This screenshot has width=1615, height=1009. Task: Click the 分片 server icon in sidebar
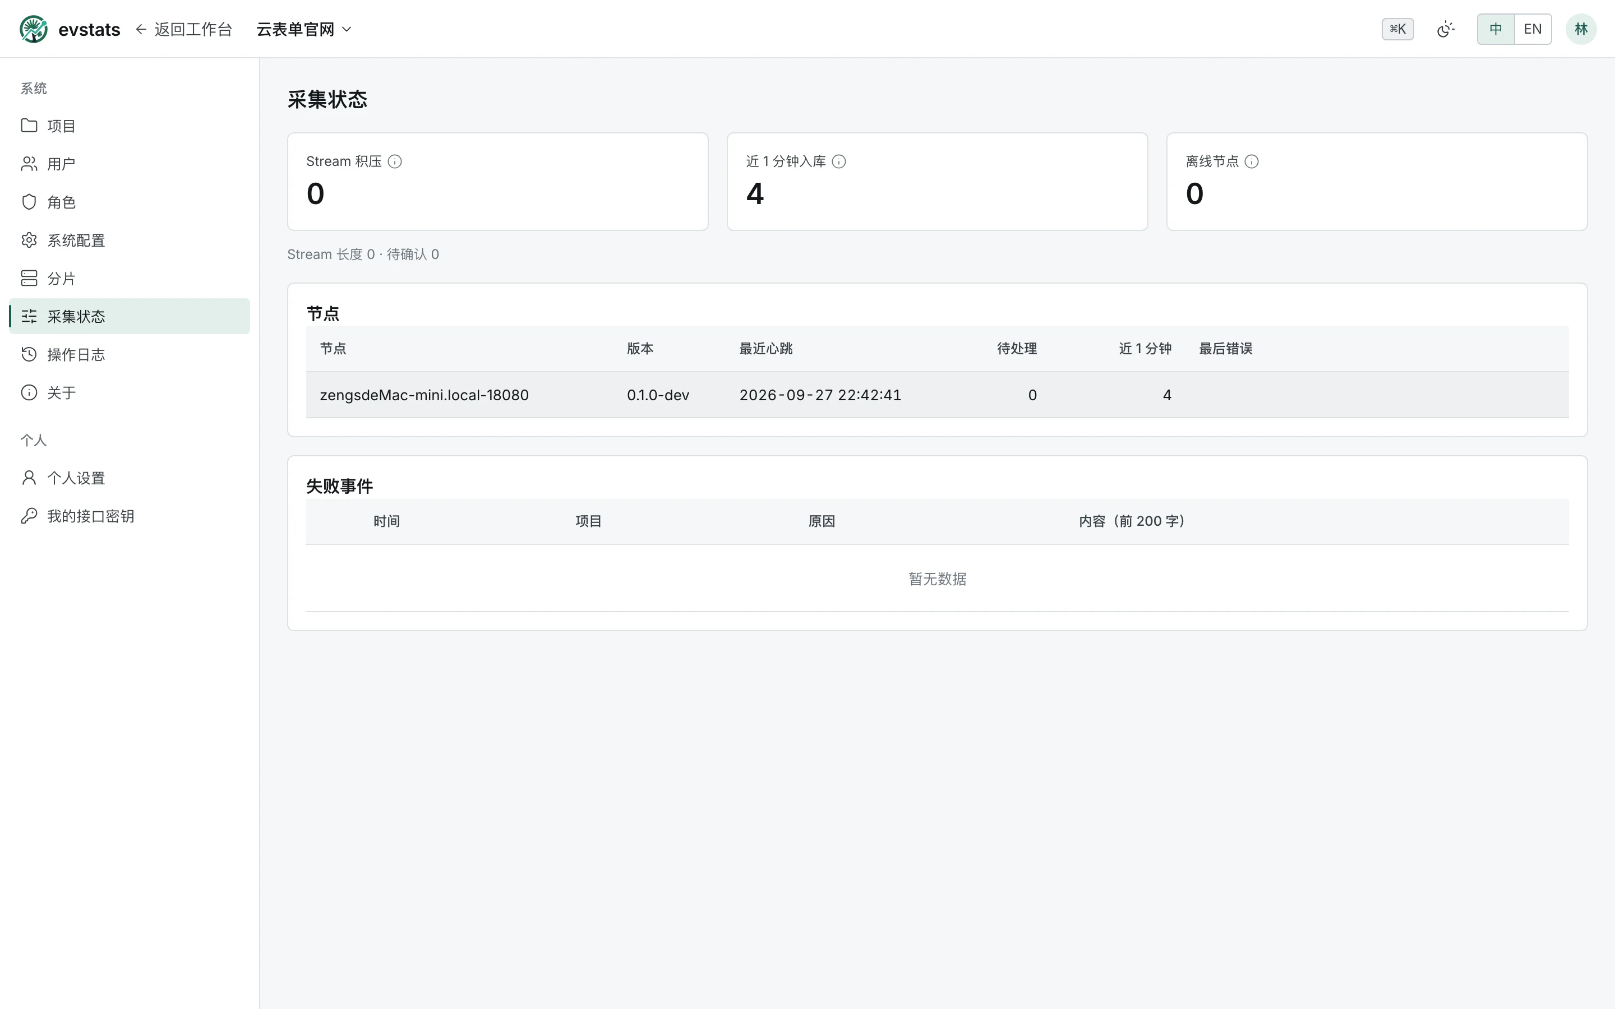click(29, 277)
